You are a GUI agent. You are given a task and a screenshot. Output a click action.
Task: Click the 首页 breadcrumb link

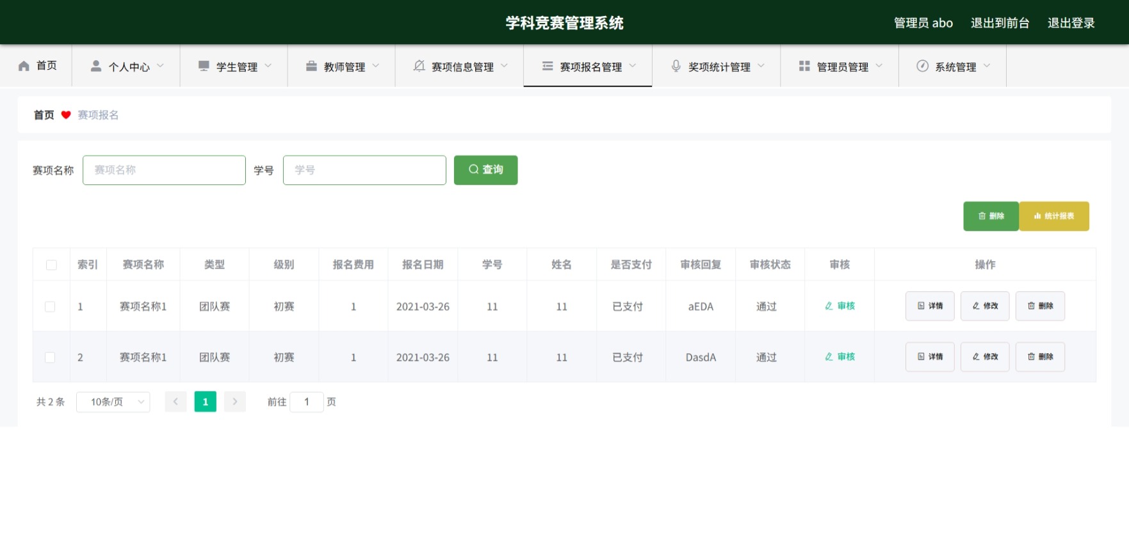pos(44,115)
